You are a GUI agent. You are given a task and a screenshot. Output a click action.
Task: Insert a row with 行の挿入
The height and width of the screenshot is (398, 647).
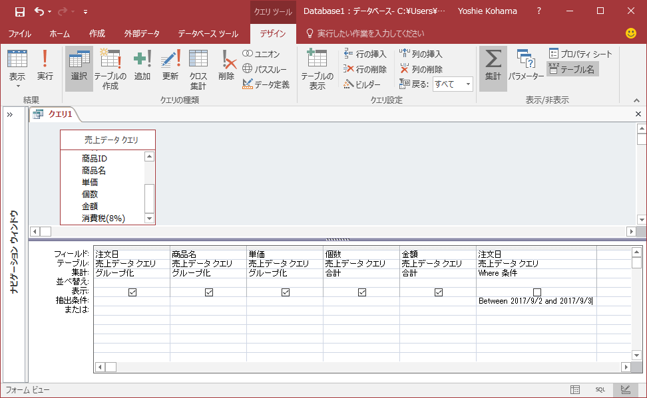tap(365, 54)
